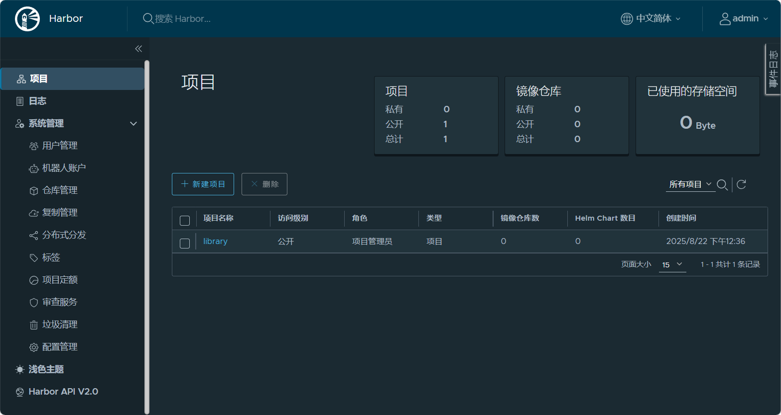
Task: Click the 项目定额 quota gauge icon
Action: [33, 280]
